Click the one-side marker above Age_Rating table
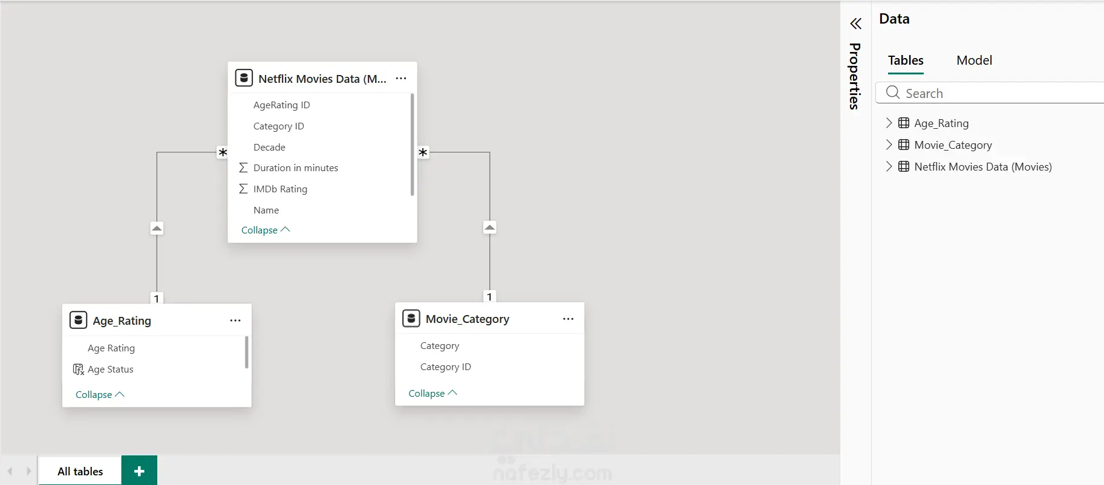The image size is (1104, 485). [157, 298]
